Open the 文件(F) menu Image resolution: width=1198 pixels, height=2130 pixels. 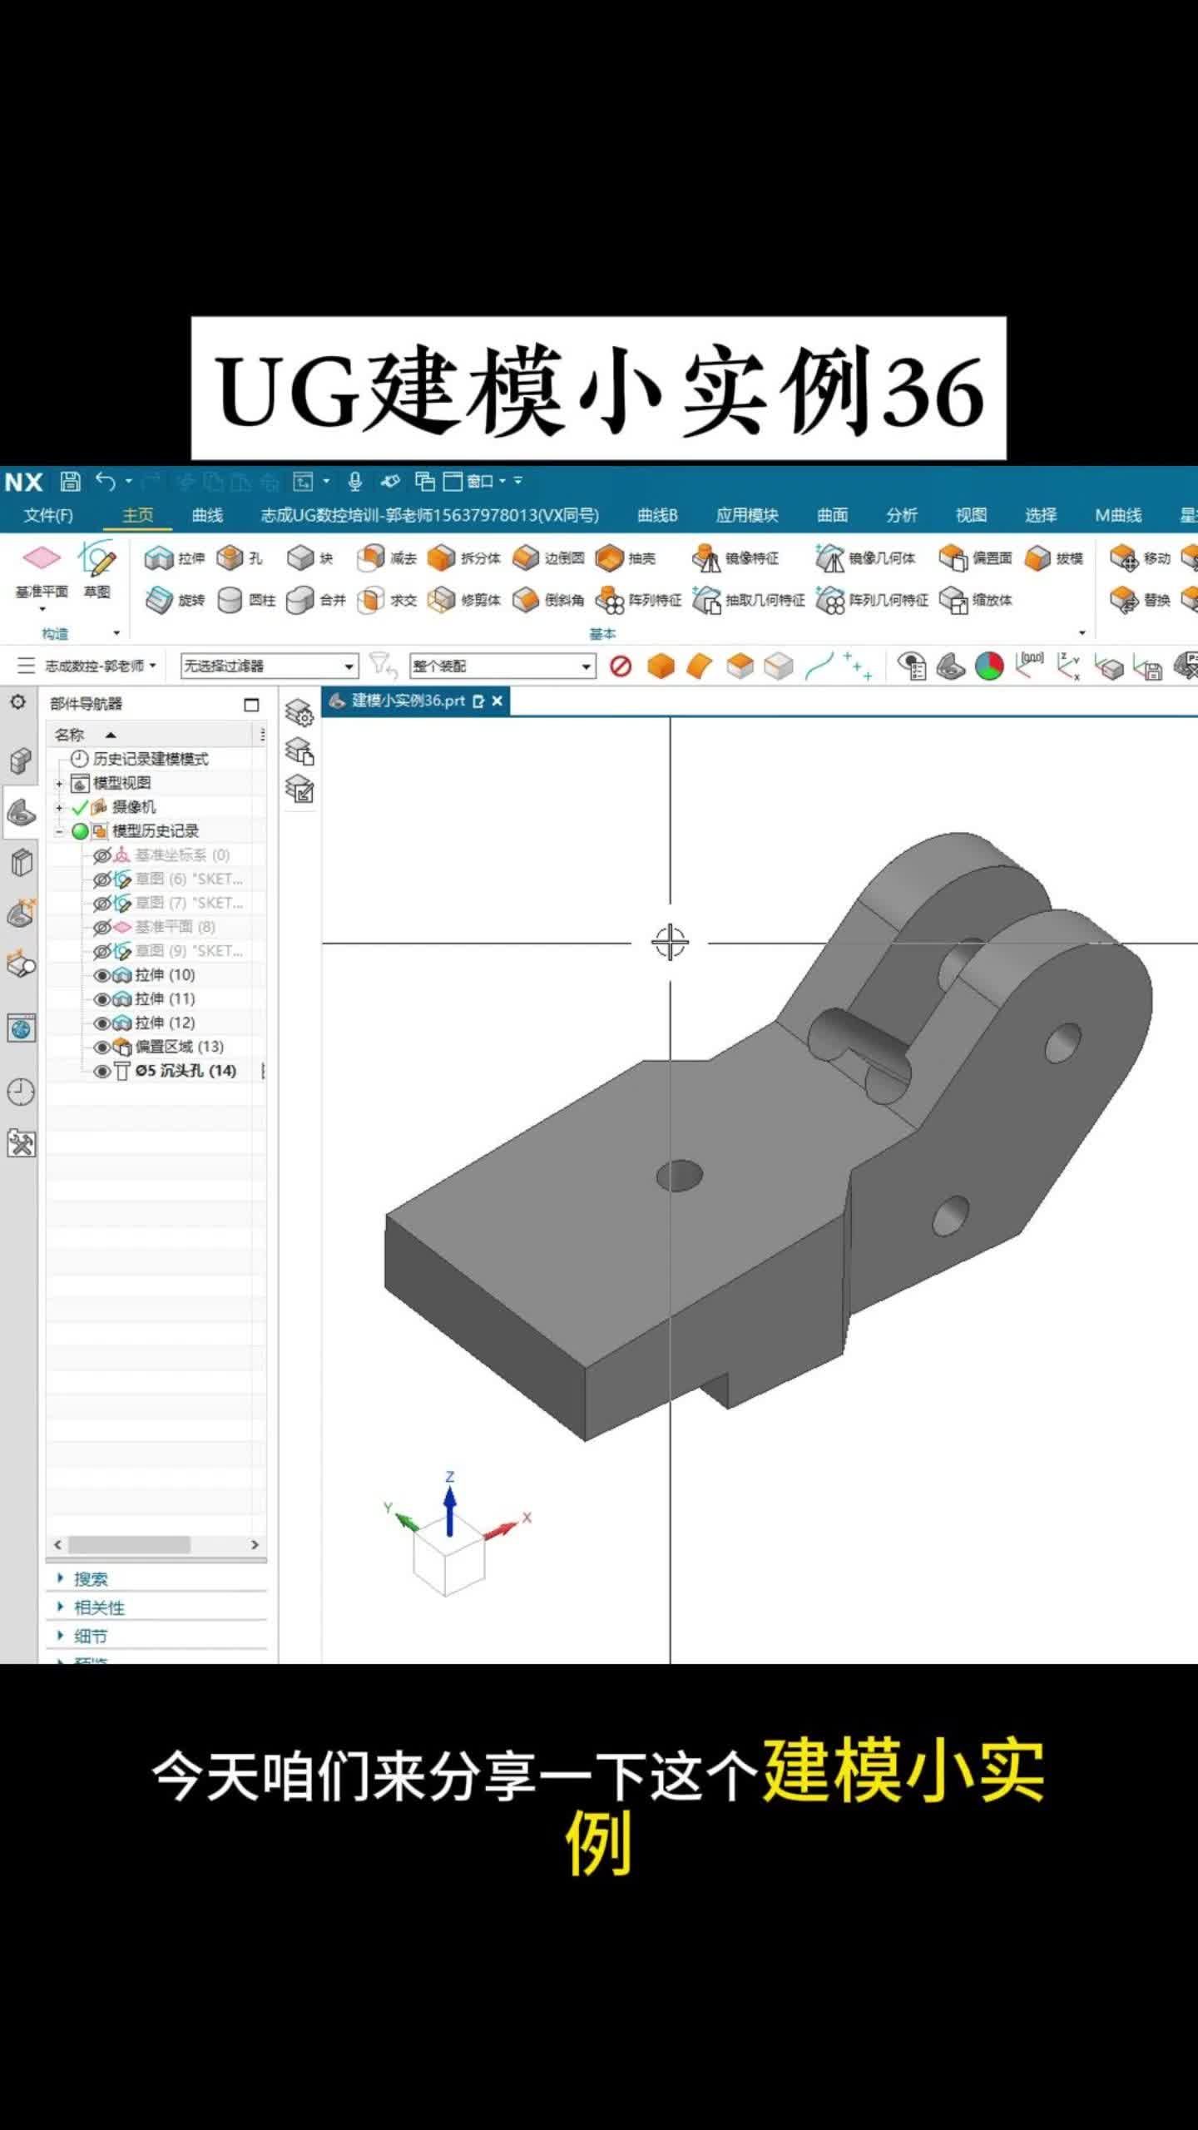click(x=48, y=515)
